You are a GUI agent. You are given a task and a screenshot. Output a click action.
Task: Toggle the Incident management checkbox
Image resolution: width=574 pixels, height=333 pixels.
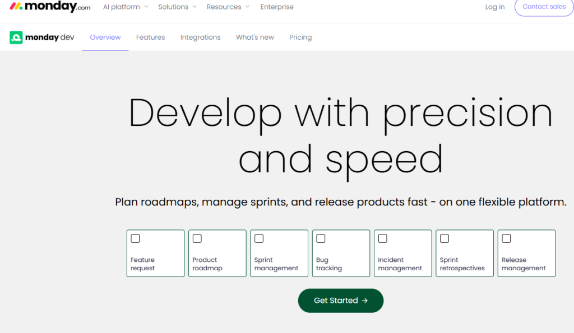pyautogui.click(x=382, y=238)
